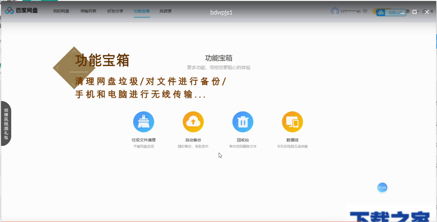Select the 数据线 wireless transfer icon
Viewport: 437px width, 222px height.
coord(292,121)
